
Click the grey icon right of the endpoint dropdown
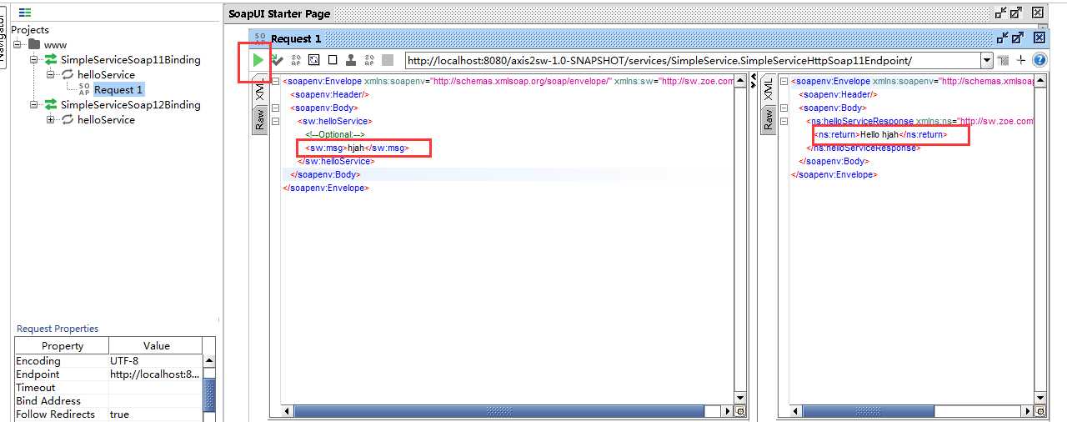tap(1004, 60)
